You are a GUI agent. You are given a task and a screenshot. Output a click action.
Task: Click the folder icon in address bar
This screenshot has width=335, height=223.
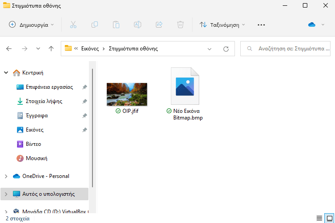click(68, 48)
